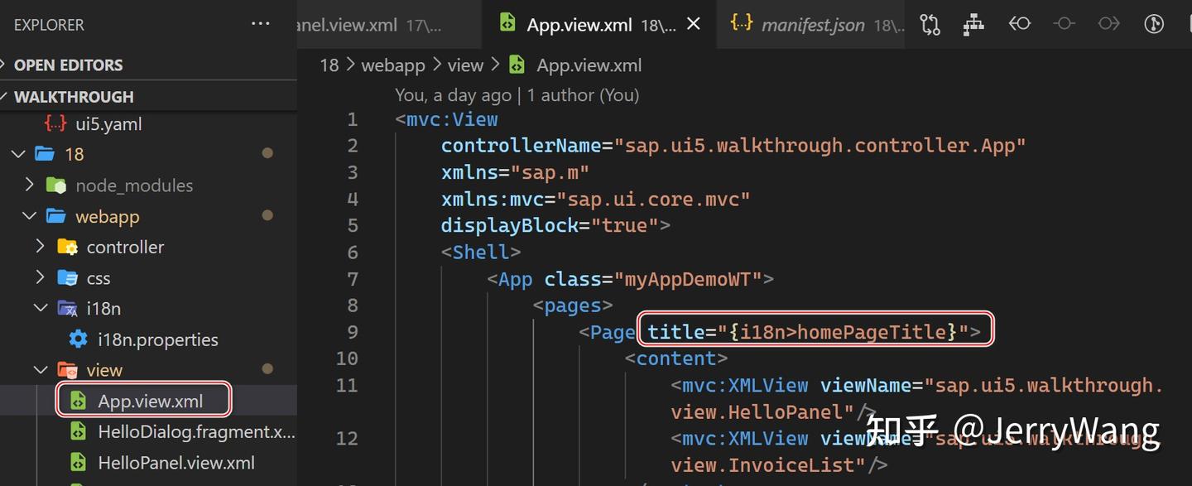Click the modified indicator dot on folder 18
Screen dimensions: 1192x486
(x=267, y=153)
